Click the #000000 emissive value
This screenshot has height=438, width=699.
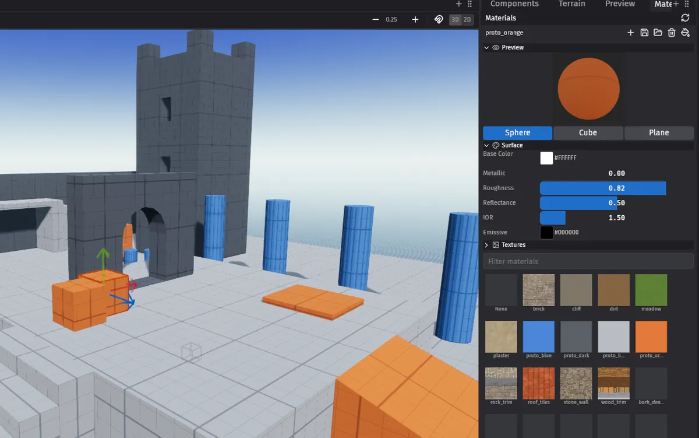pyautogui.click(x=566, y=232)
